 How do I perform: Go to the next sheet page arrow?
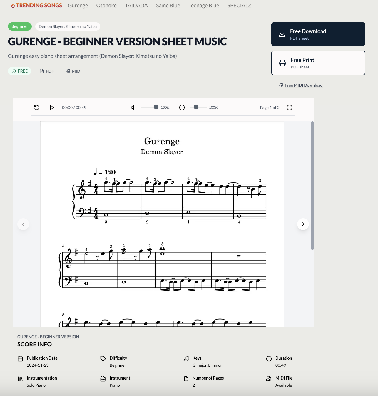point(303,224)
